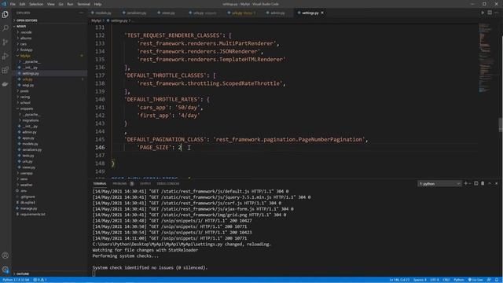Change the UTF-8 encoding in status bar
The image size is (503, 283).
[435, 280]
